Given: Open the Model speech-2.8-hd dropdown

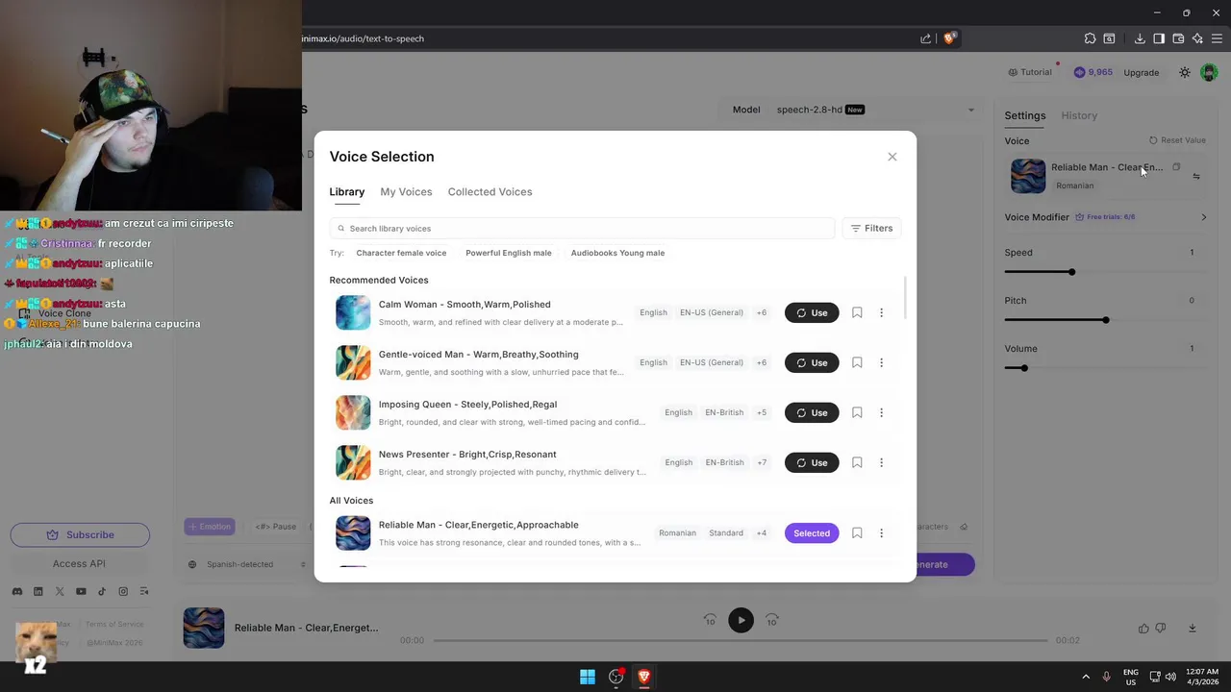Looking at the screenshot, I should 854,110.
